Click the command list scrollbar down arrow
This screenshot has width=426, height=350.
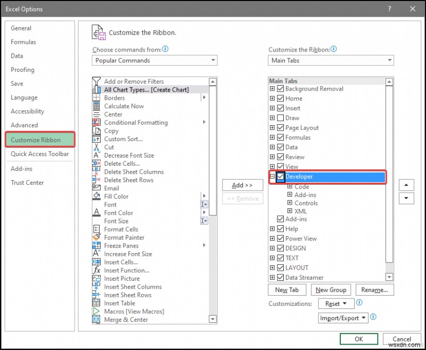point(214,319)
